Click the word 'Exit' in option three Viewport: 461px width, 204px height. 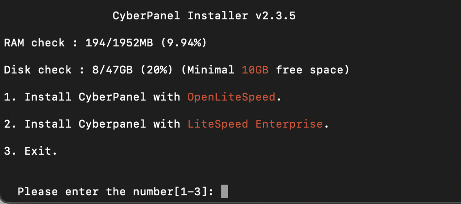[38, 151]
